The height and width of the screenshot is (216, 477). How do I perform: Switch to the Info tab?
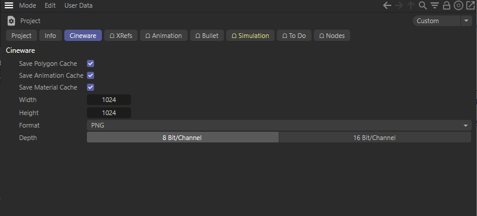pos(51,36)
